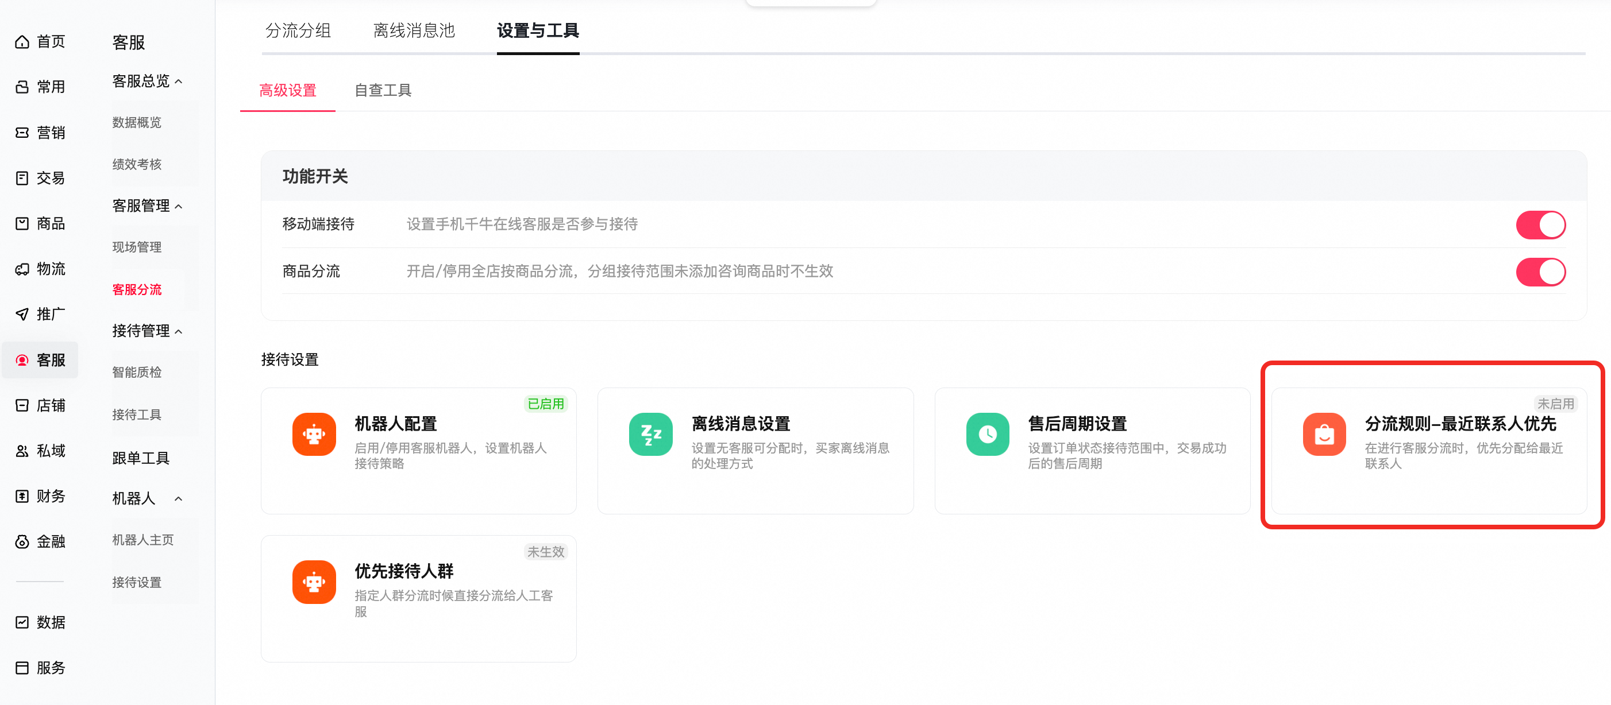
Task: Open 接待设置 in the side menu
Action: pyautogui.click(x=137, y=582)
